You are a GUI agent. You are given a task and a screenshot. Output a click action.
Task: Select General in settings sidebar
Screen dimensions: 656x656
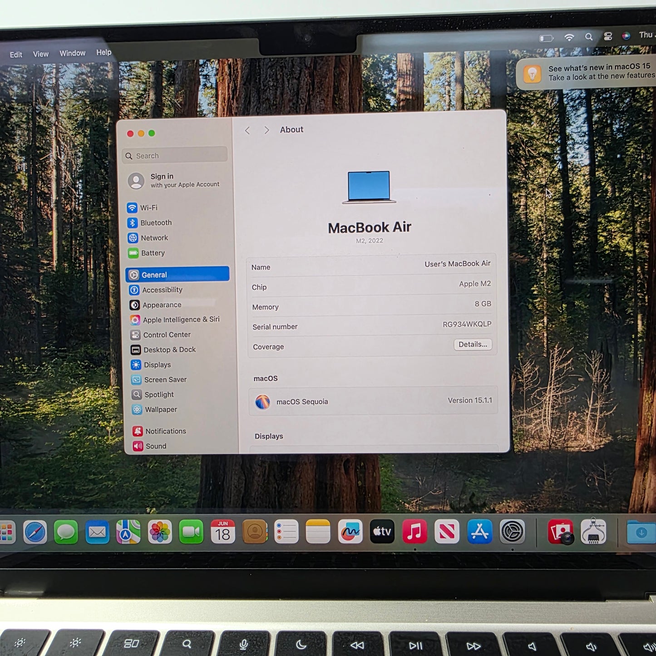[x=178, y=274]
